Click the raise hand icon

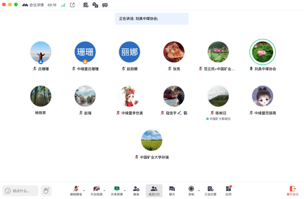click(46, 190)
